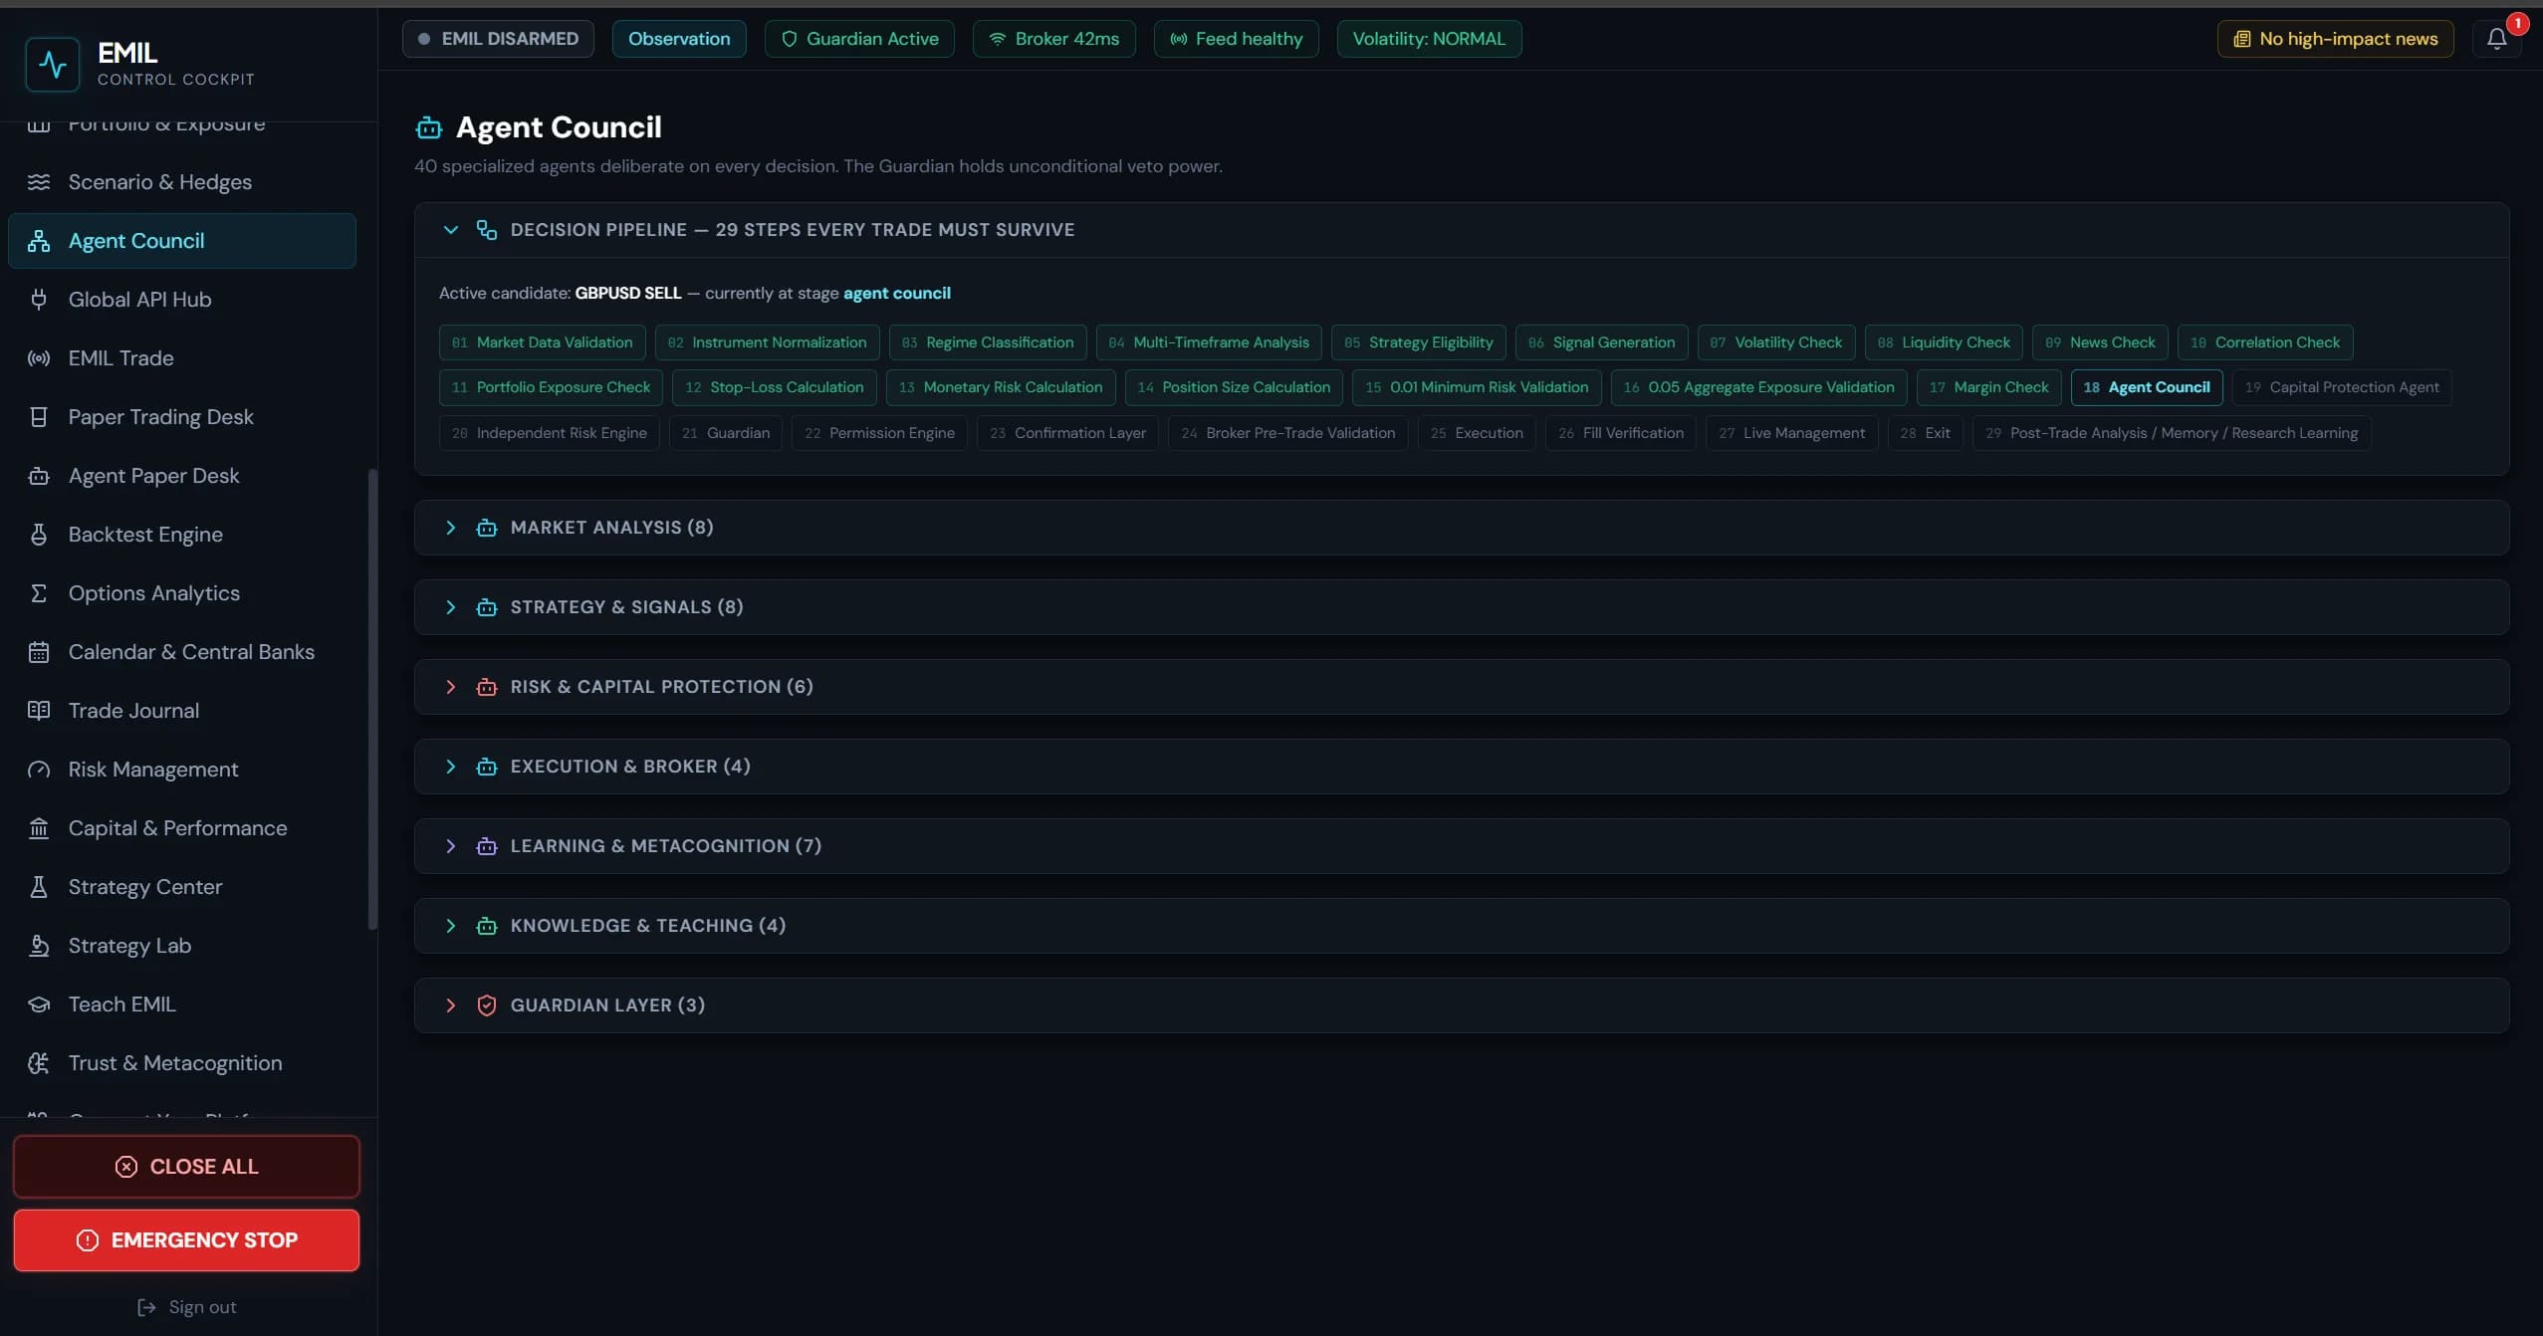Click the Teach EMIL graduation cap icon
Image resolution: width=2543 pixels, height=1336 pixels.
[x=39, y=1004]
